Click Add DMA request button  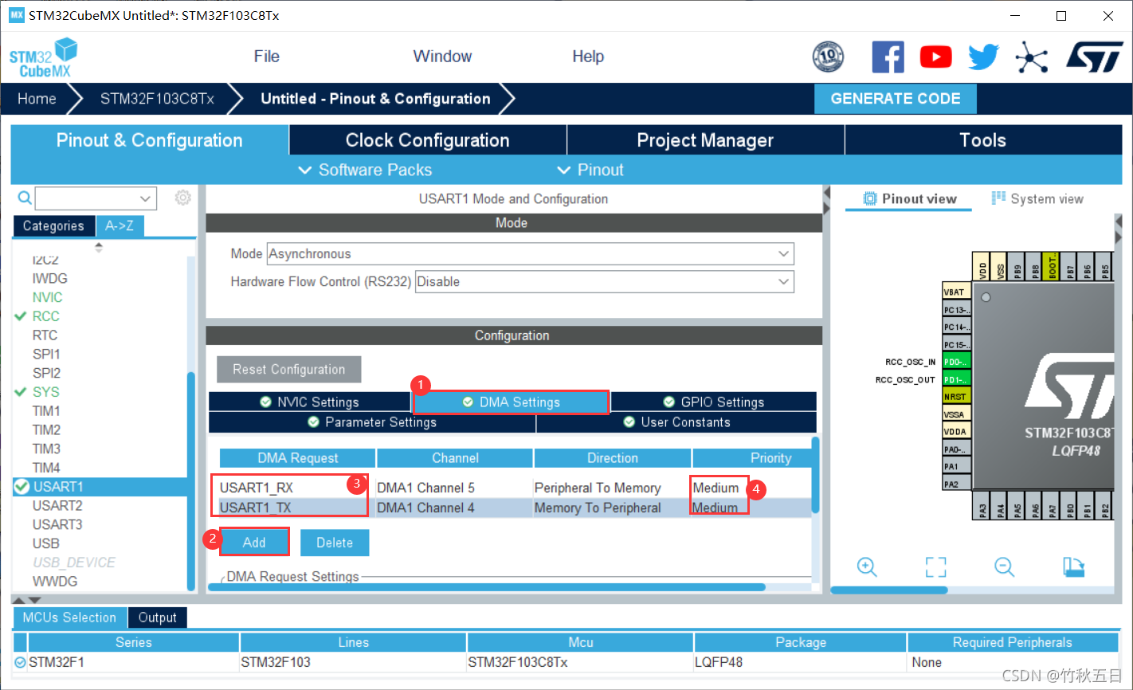pyautogui.click(x=254, y=543)
